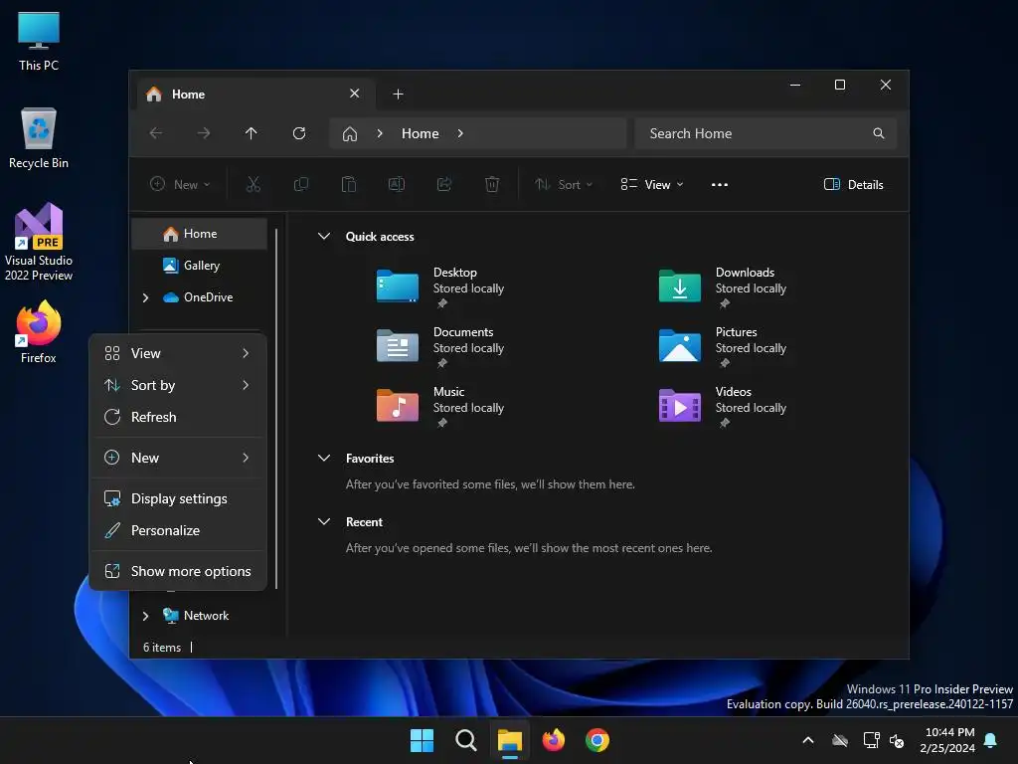This screenshot has width=1018, height=764.
Task: Open the Documents folder in Quick access
Action: 440,346
